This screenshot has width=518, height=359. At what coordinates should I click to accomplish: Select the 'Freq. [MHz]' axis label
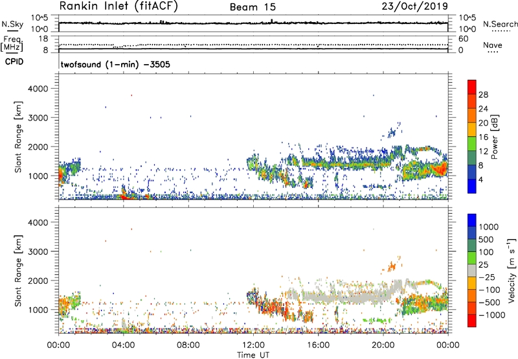(12, 43)
